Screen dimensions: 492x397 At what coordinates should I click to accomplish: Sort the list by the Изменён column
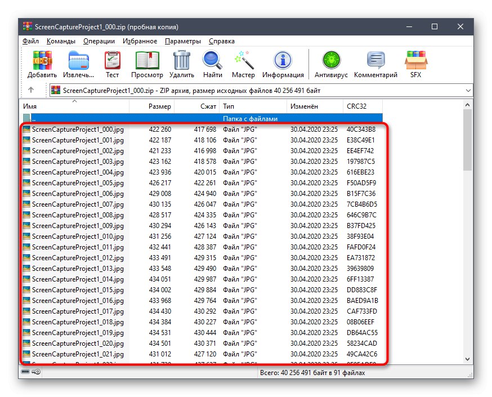(315, 106)
